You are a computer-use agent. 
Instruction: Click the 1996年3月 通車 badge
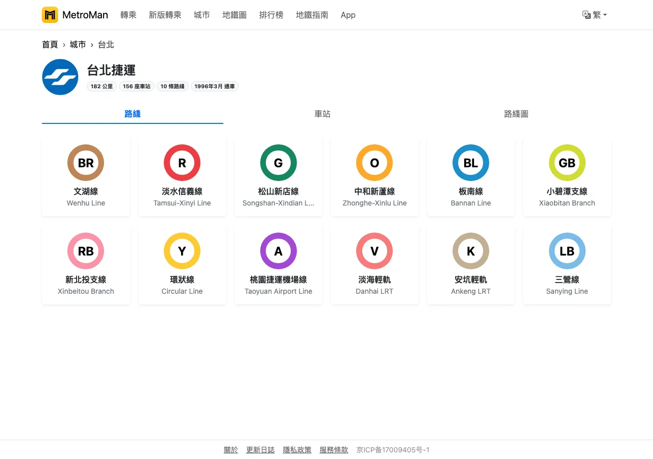click(x=215, y=87)
